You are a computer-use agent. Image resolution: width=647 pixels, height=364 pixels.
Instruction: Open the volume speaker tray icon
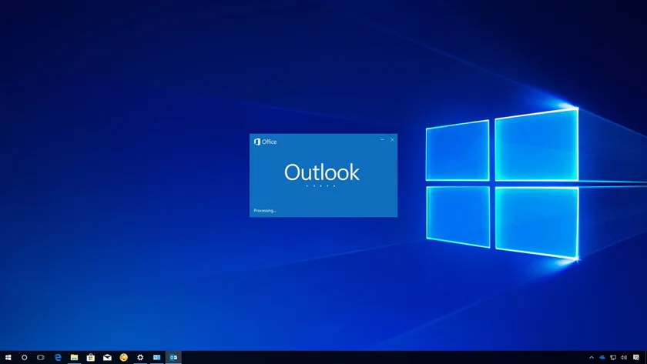pyautogui.click(x=624, y=357)
